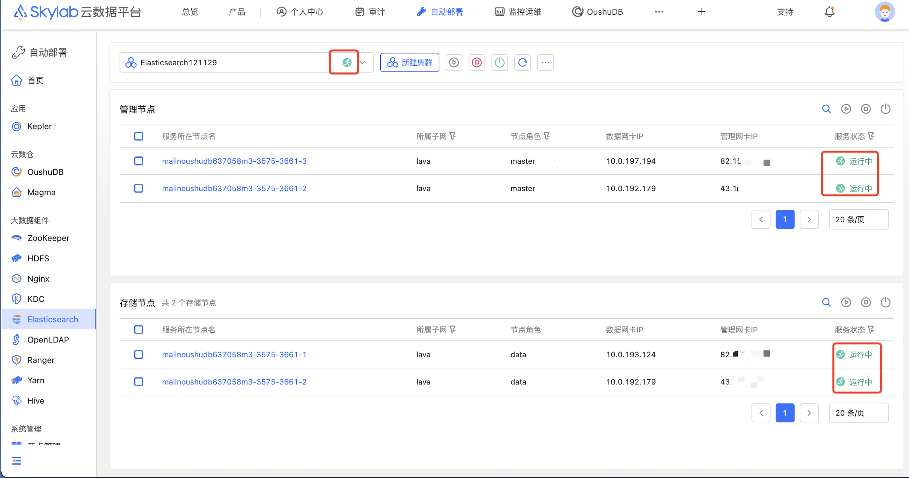The width and height of the screenshot is (909, 478).
Task: Open the 总览 top menu
Action: 190,12
